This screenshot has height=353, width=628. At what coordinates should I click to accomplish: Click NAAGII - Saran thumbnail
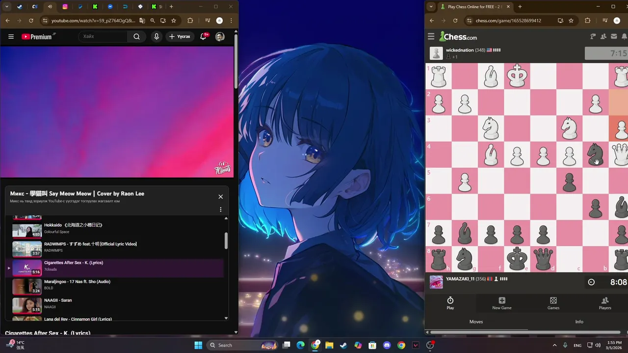click(x=27, y=305)
